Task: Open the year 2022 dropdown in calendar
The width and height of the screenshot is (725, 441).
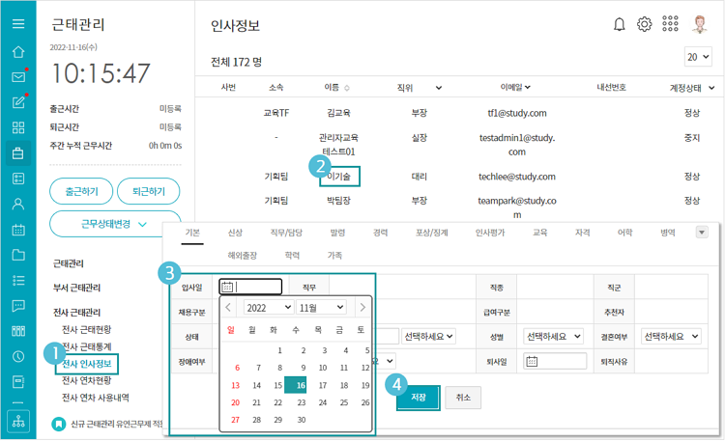Action: tap(269, 307)
